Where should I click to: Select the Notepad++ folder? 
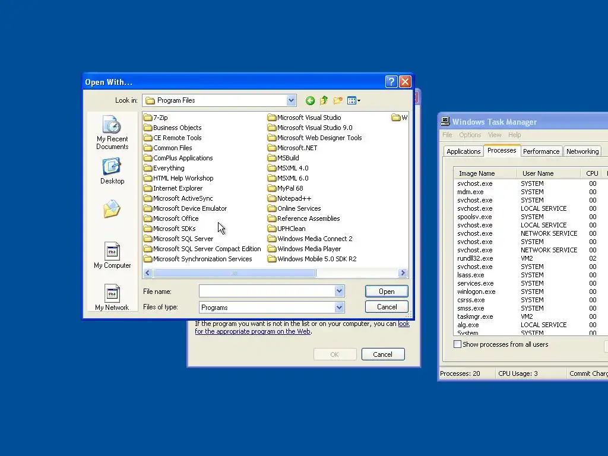point(289,198)
